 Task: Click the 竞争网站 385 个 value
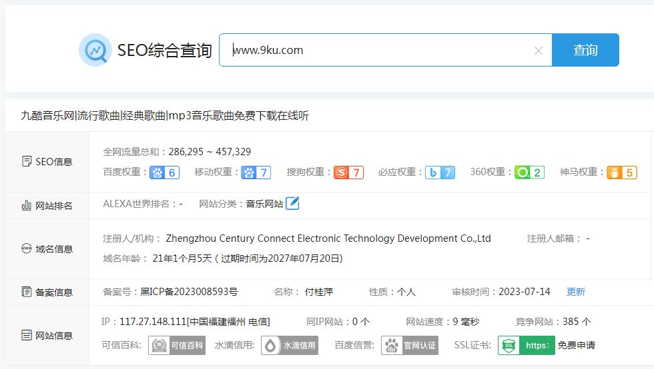click(577, 322)
